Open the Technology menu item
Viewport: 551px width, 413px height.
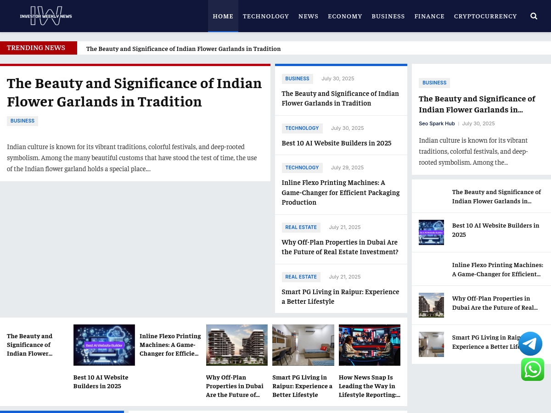(266, 16)
